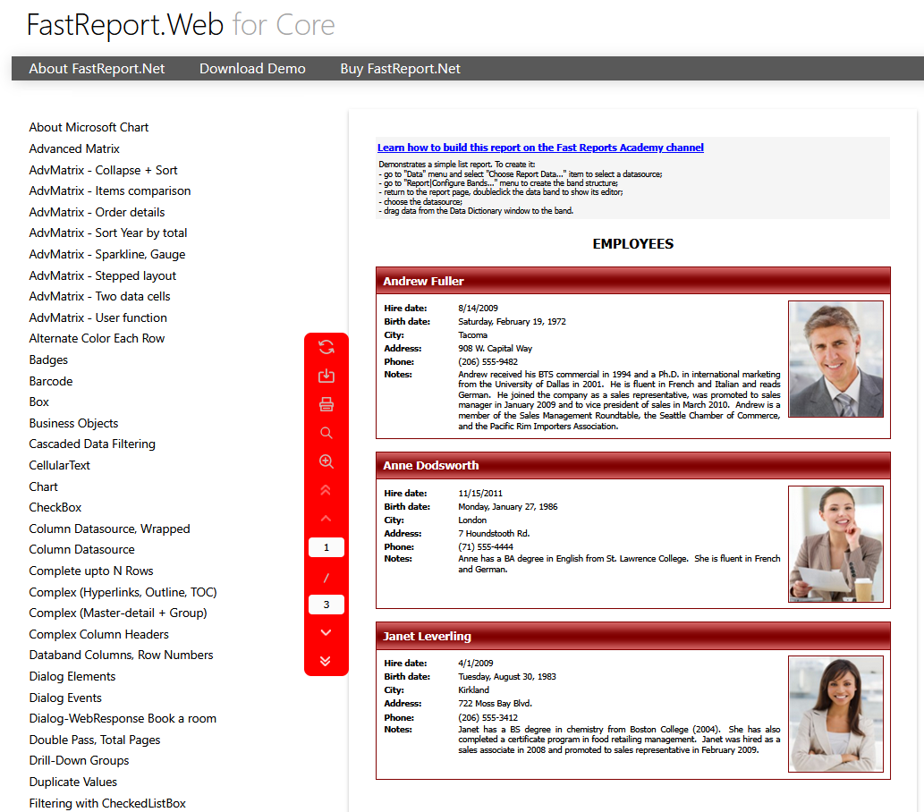Click Janet Leverling's address 722 Moss Bay Blvd.
924x812 pixels.
pos(495,704)
